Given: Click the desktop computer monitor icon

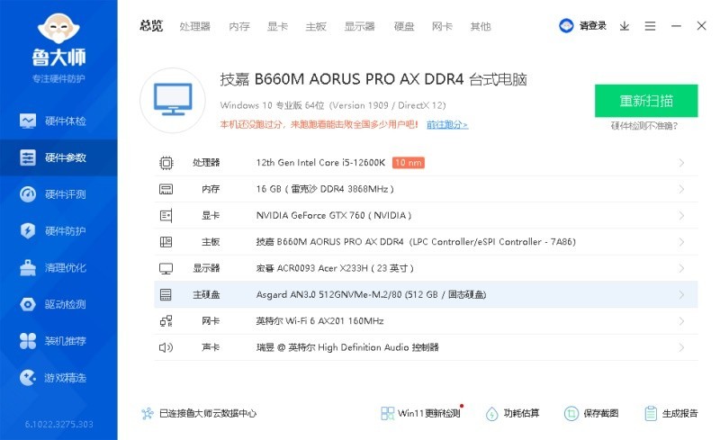Looking at the screenshot, I should (x=173, y=100).
